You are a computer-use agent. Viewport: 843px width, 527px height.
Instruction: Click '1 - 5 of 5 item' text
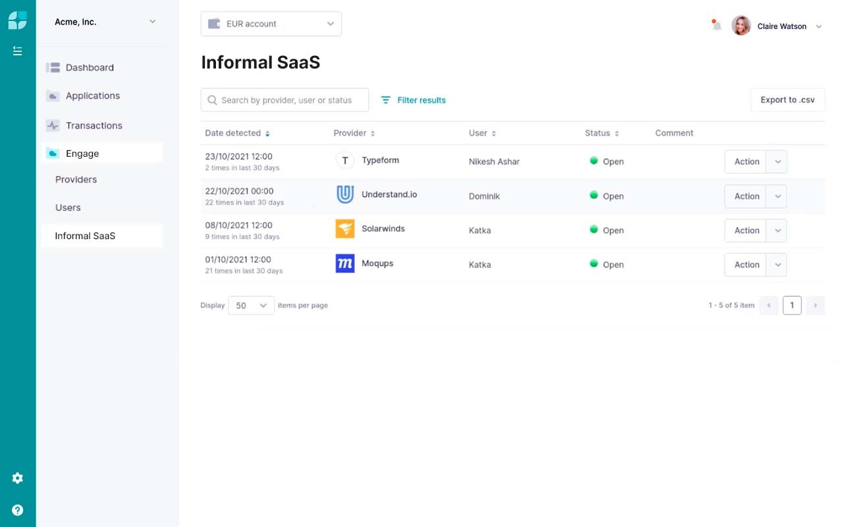[732, 306]
